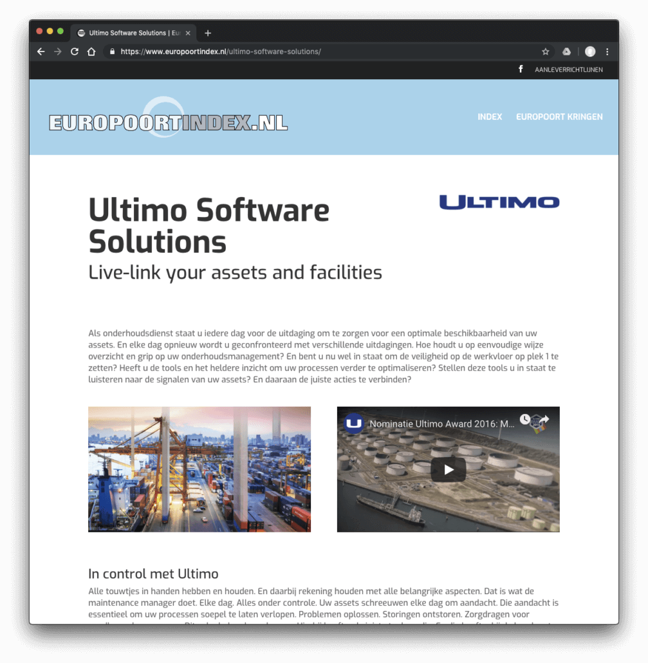Play the Nominatie Ultimo Award video
648x663 pixels.
pyautogui.click(x=449, y=469)
